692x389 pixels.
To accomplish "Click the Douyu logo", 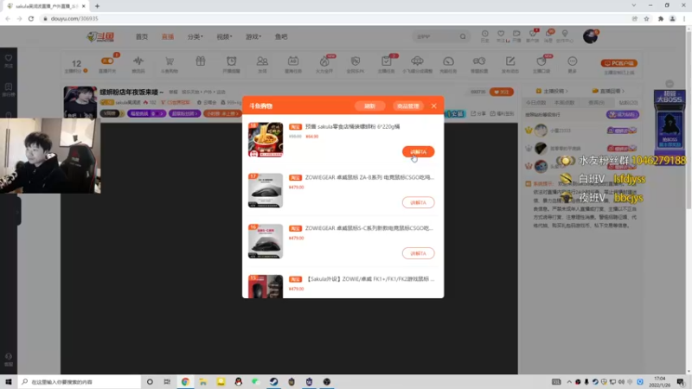I will coord(100,36).
